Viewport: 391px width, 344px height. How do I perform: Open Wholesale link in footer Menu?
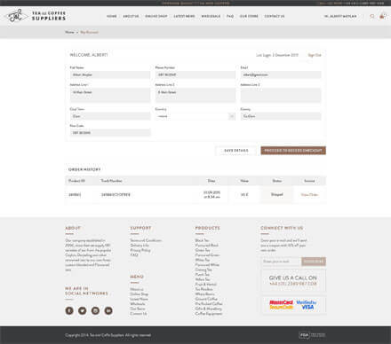click(138, 304)
